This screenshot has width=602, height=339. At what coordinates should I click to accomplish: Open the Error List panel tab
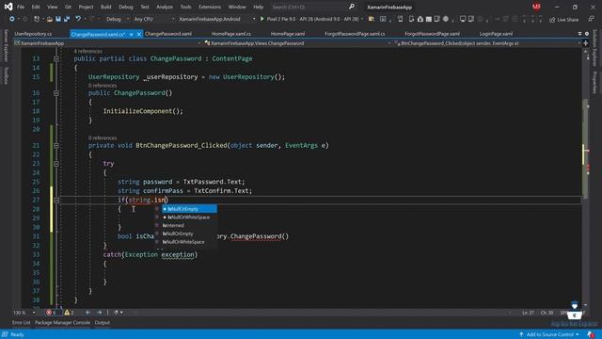tap(21, 323)
